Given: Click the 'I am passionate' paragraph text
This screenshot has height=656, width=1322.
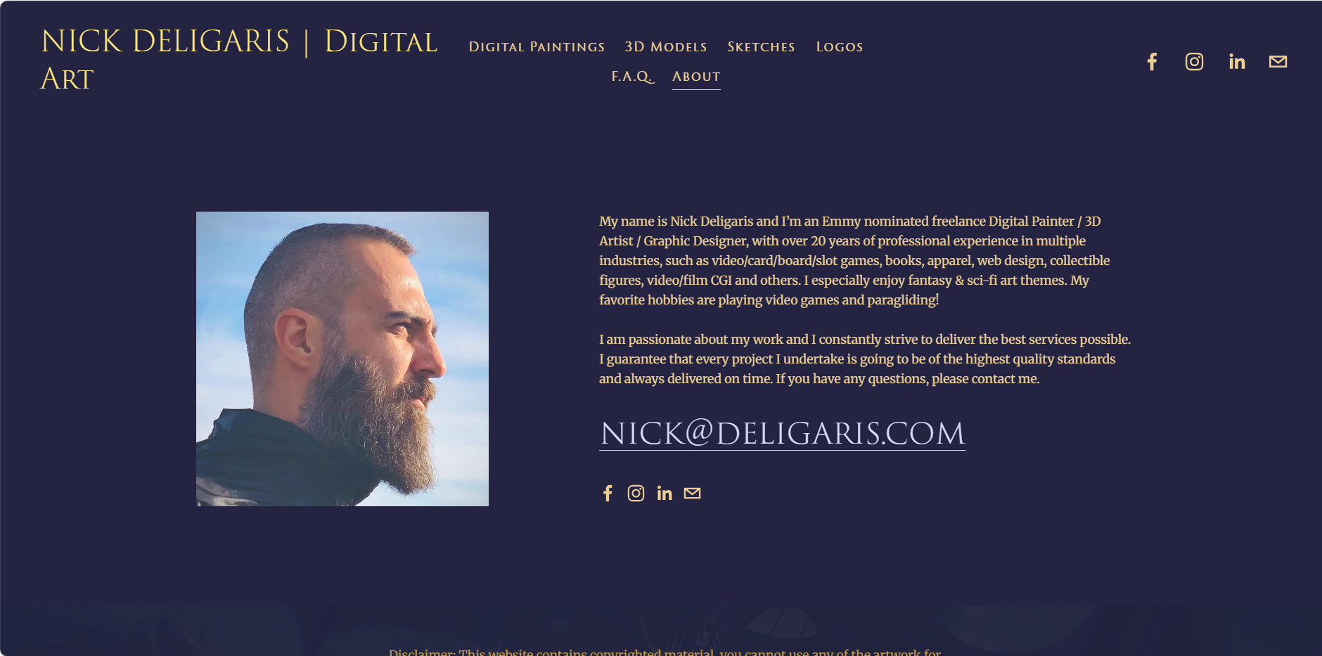Looking at the screenshot, I should [x=865, y=359].
